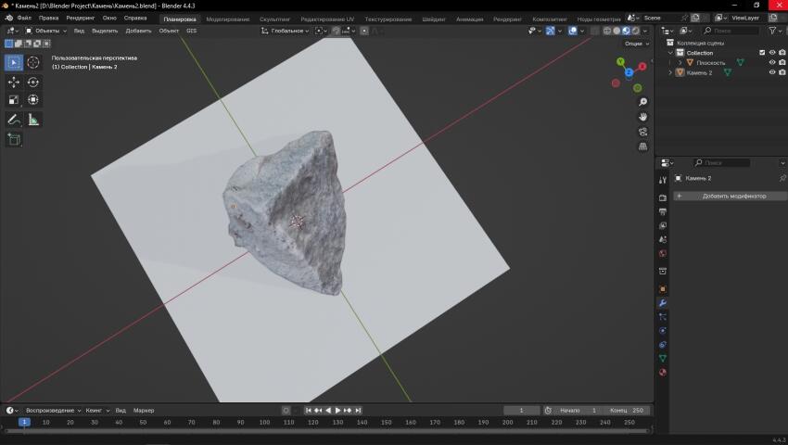The image size is (788, 445).
Task: Expand the Камень 2 tree item
Action: [670, 72]
